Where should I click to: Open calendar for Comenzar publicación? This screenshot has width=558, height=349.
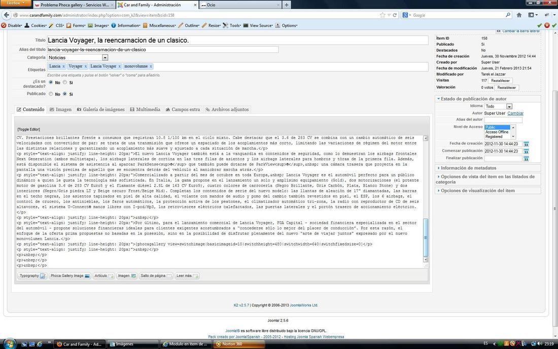[x=526, y=151]
